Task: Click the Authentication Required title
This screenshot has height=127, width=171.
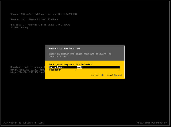Action: (64, 49)
